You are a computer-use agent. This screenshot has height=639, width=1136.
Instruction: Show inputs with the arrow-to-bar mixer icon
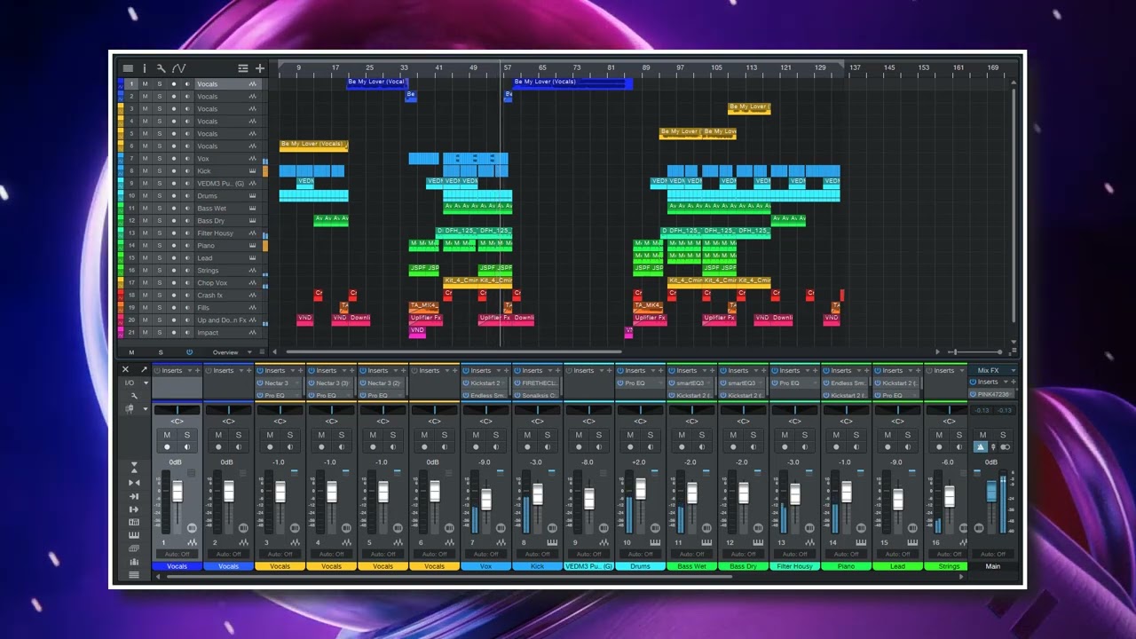point(134,496)
